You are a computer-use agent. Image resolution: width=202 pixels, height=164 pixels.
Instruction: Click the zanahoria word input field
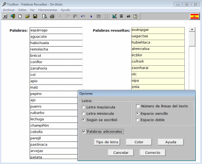(x=56, y=68)
